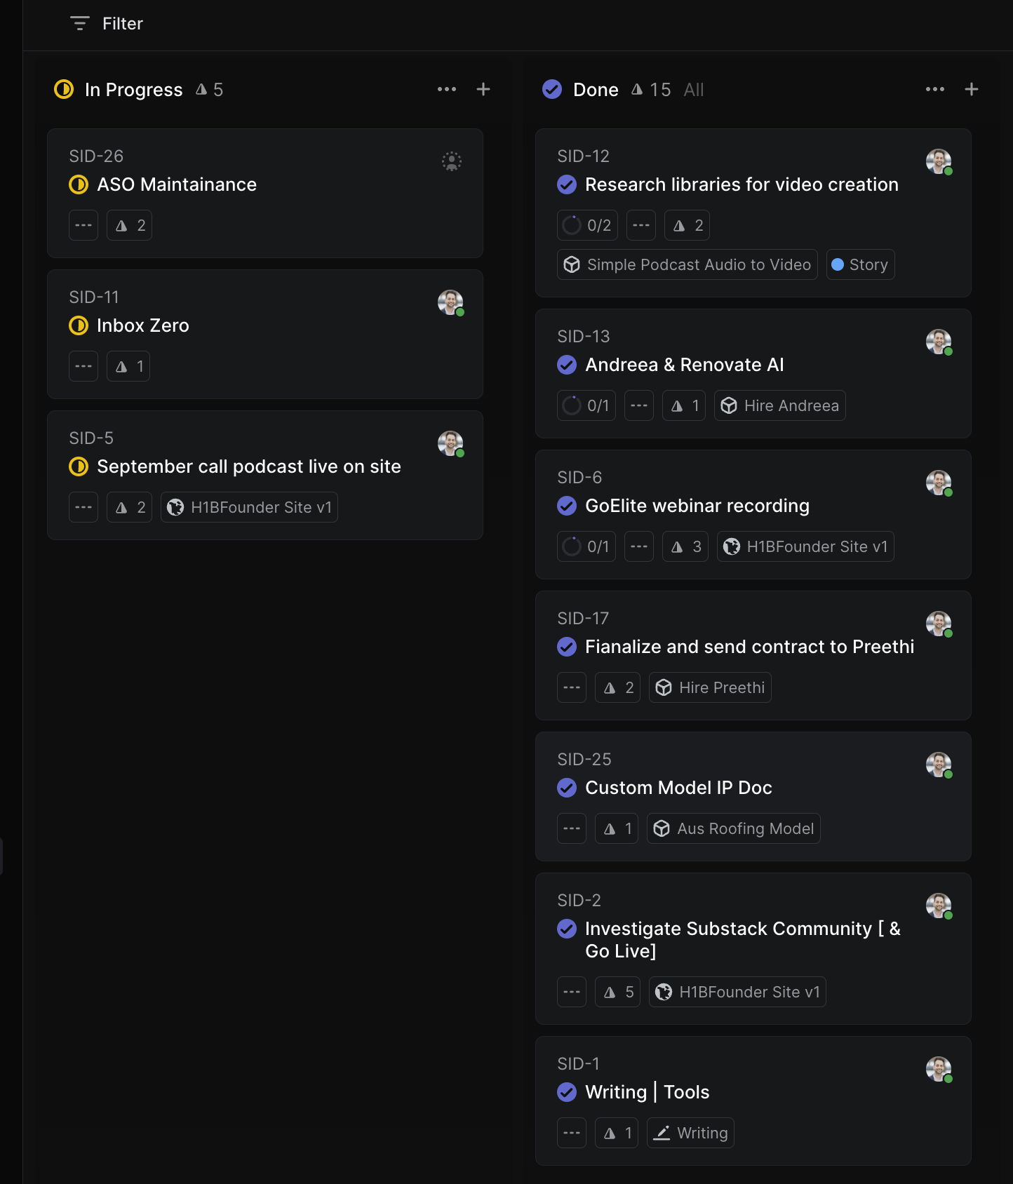This screenshot has height=1184, width=1013.
Task: Add new issue to Done column
Action: click(972, 89)
